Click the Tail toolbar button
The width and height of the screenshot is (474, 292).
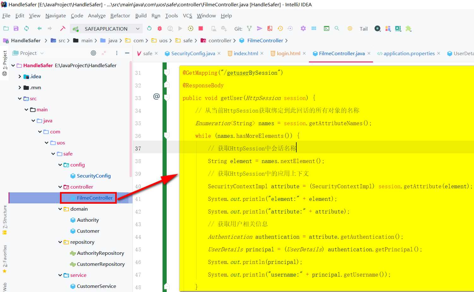[x=364, y=29]
